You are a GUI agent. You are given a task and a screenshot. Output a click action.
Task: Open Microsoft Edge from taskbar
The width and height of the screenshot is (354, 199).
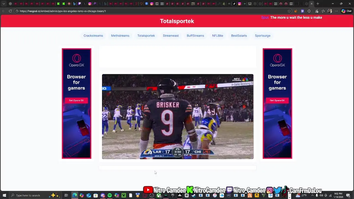(x=75, y=195)
